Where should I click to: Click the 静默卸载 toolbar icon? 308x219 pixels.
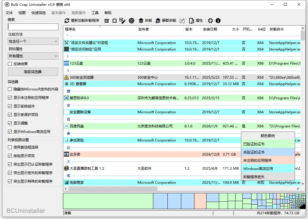[158, 21]
